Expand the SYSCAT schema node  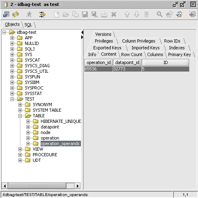click(x=12, y=60)
